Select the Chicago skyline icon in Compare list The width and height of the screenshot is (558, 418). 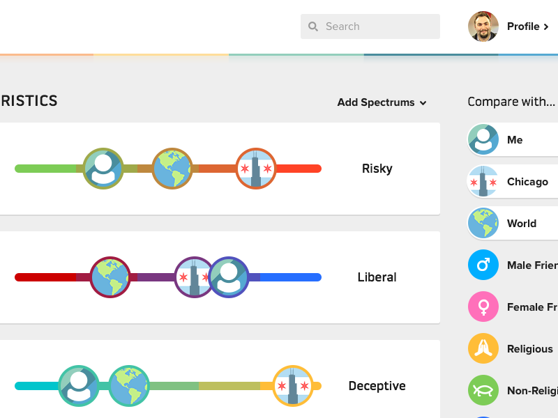click(483, 181)
